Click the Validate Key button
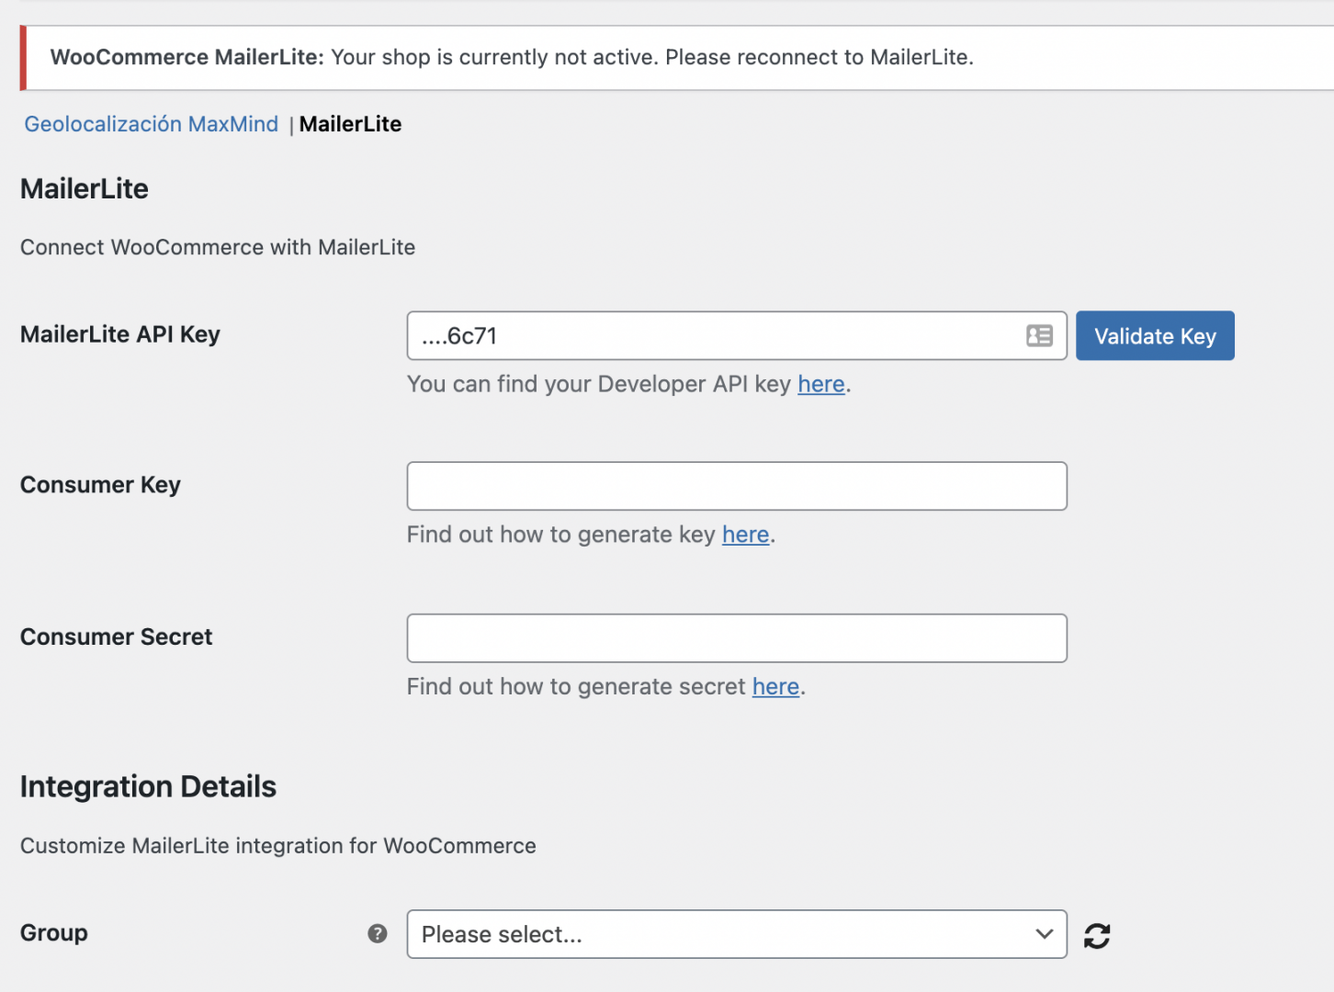 click(1155, 336)
